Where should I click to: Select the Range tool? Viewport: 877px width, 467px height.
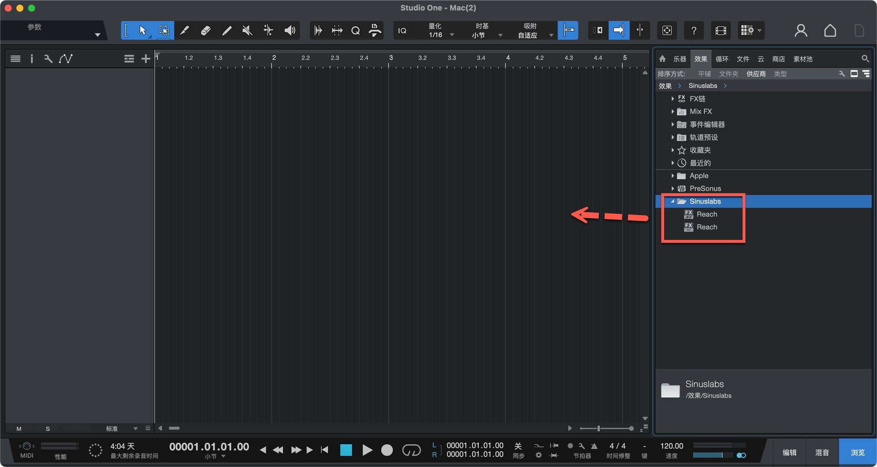164,31
